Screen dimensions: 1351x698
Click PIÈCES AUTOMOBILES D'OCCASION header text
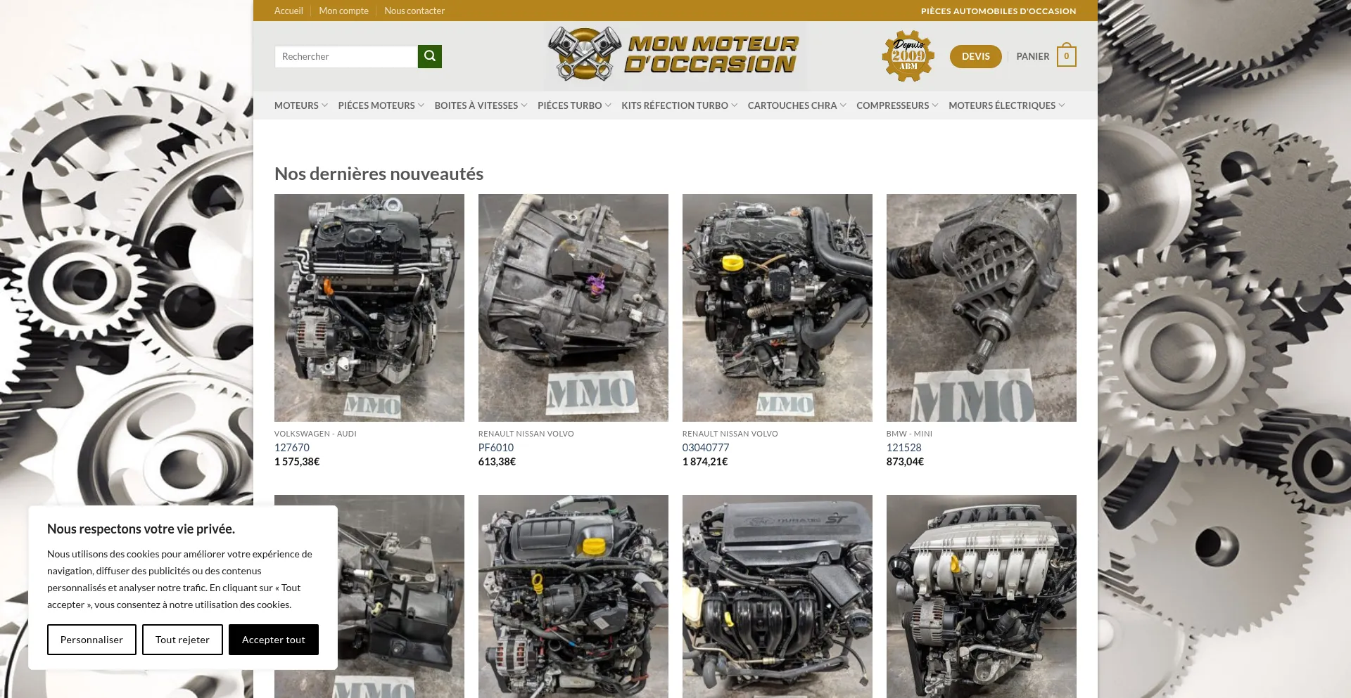pyautogui.click(x=998, y=11)
